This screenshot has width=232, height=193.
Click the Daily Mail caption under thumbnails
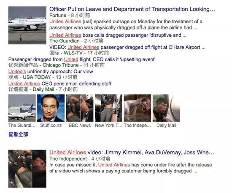(166, 126)
